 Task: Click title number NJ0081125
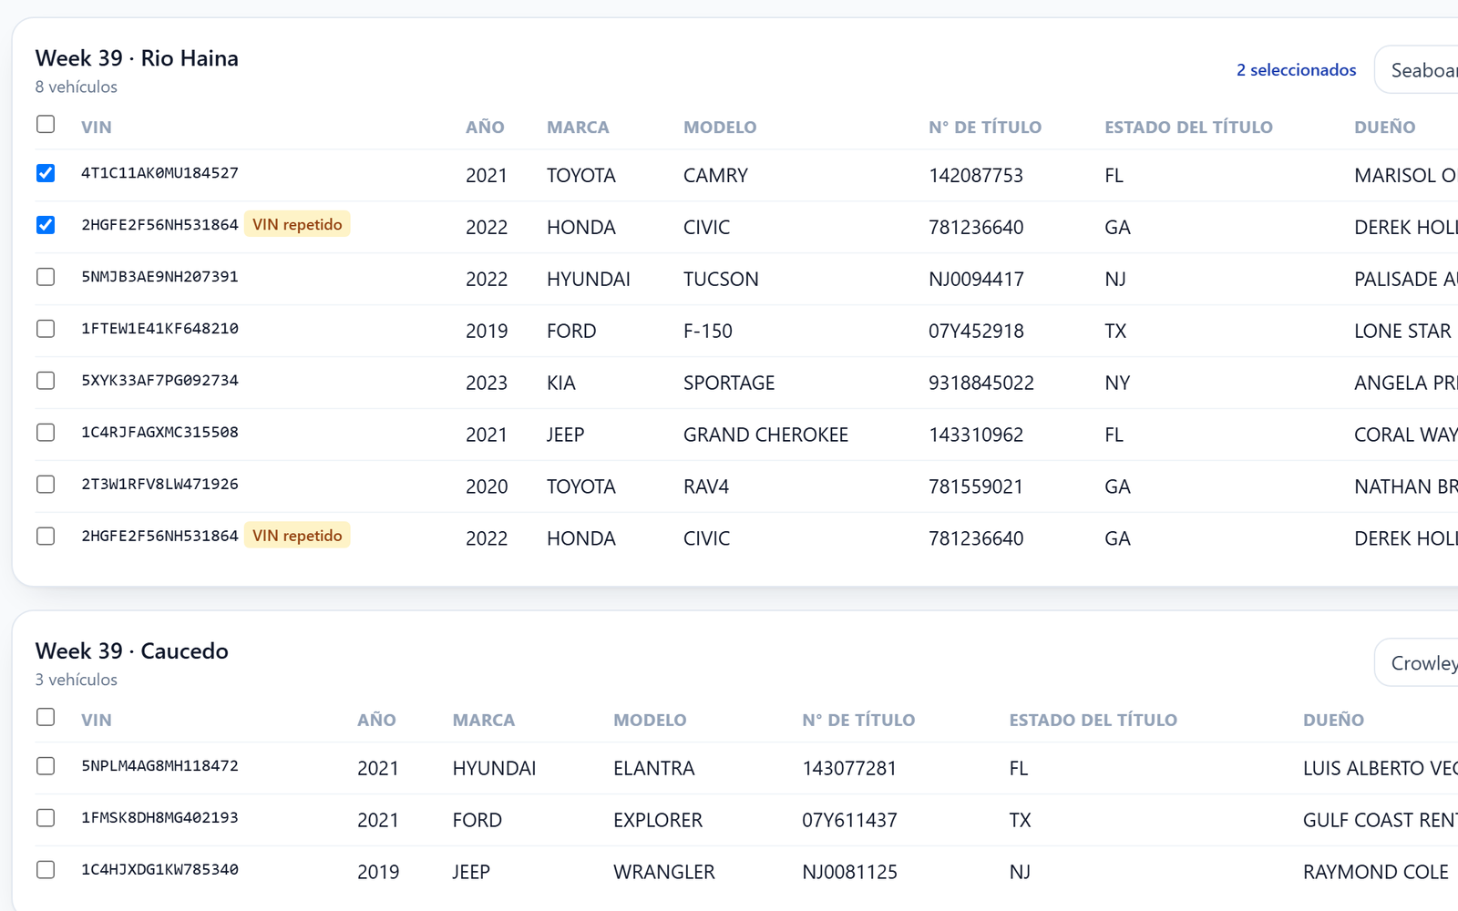849,873
